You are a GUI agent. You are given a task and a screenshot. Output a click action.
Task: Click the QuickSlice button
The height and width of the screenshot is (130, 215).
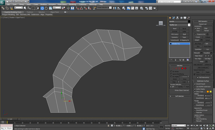pyautogui.click(x=198, y=49)
